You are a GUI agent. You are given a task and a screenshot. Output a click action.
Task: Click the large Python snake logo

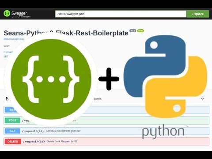[165, 76]
